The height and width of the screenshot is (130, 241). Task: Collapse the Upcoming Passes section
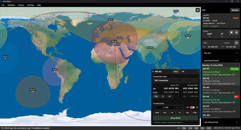click(x=221, y=60)
